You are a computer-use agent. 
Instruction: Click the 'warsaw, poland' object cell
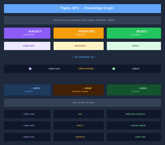(134, 126)
